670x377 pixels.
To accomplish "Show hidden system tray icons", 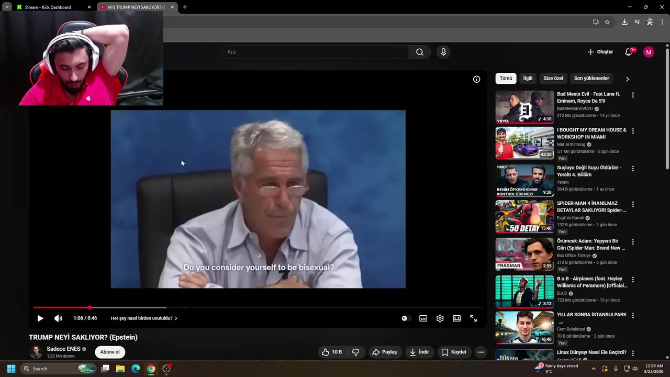I will 593,369.
